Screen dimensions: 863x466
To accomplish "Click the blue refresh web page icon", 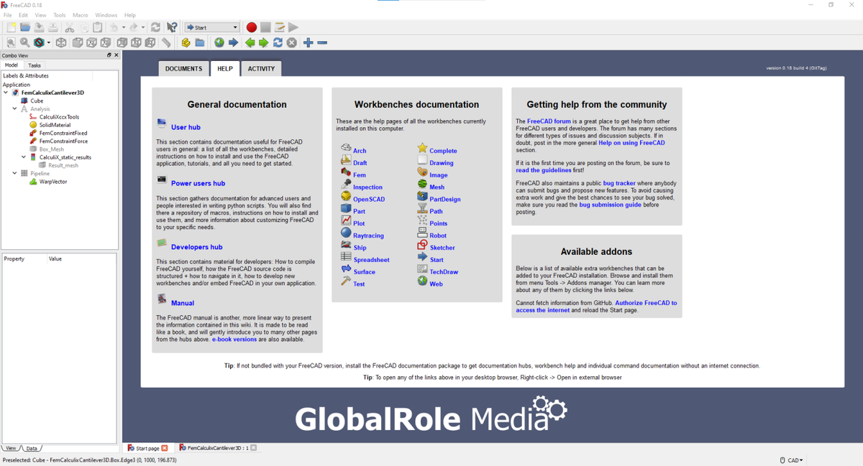I will click(278, 43).
